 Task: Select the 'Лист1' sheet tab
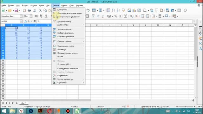pos(24,103)
